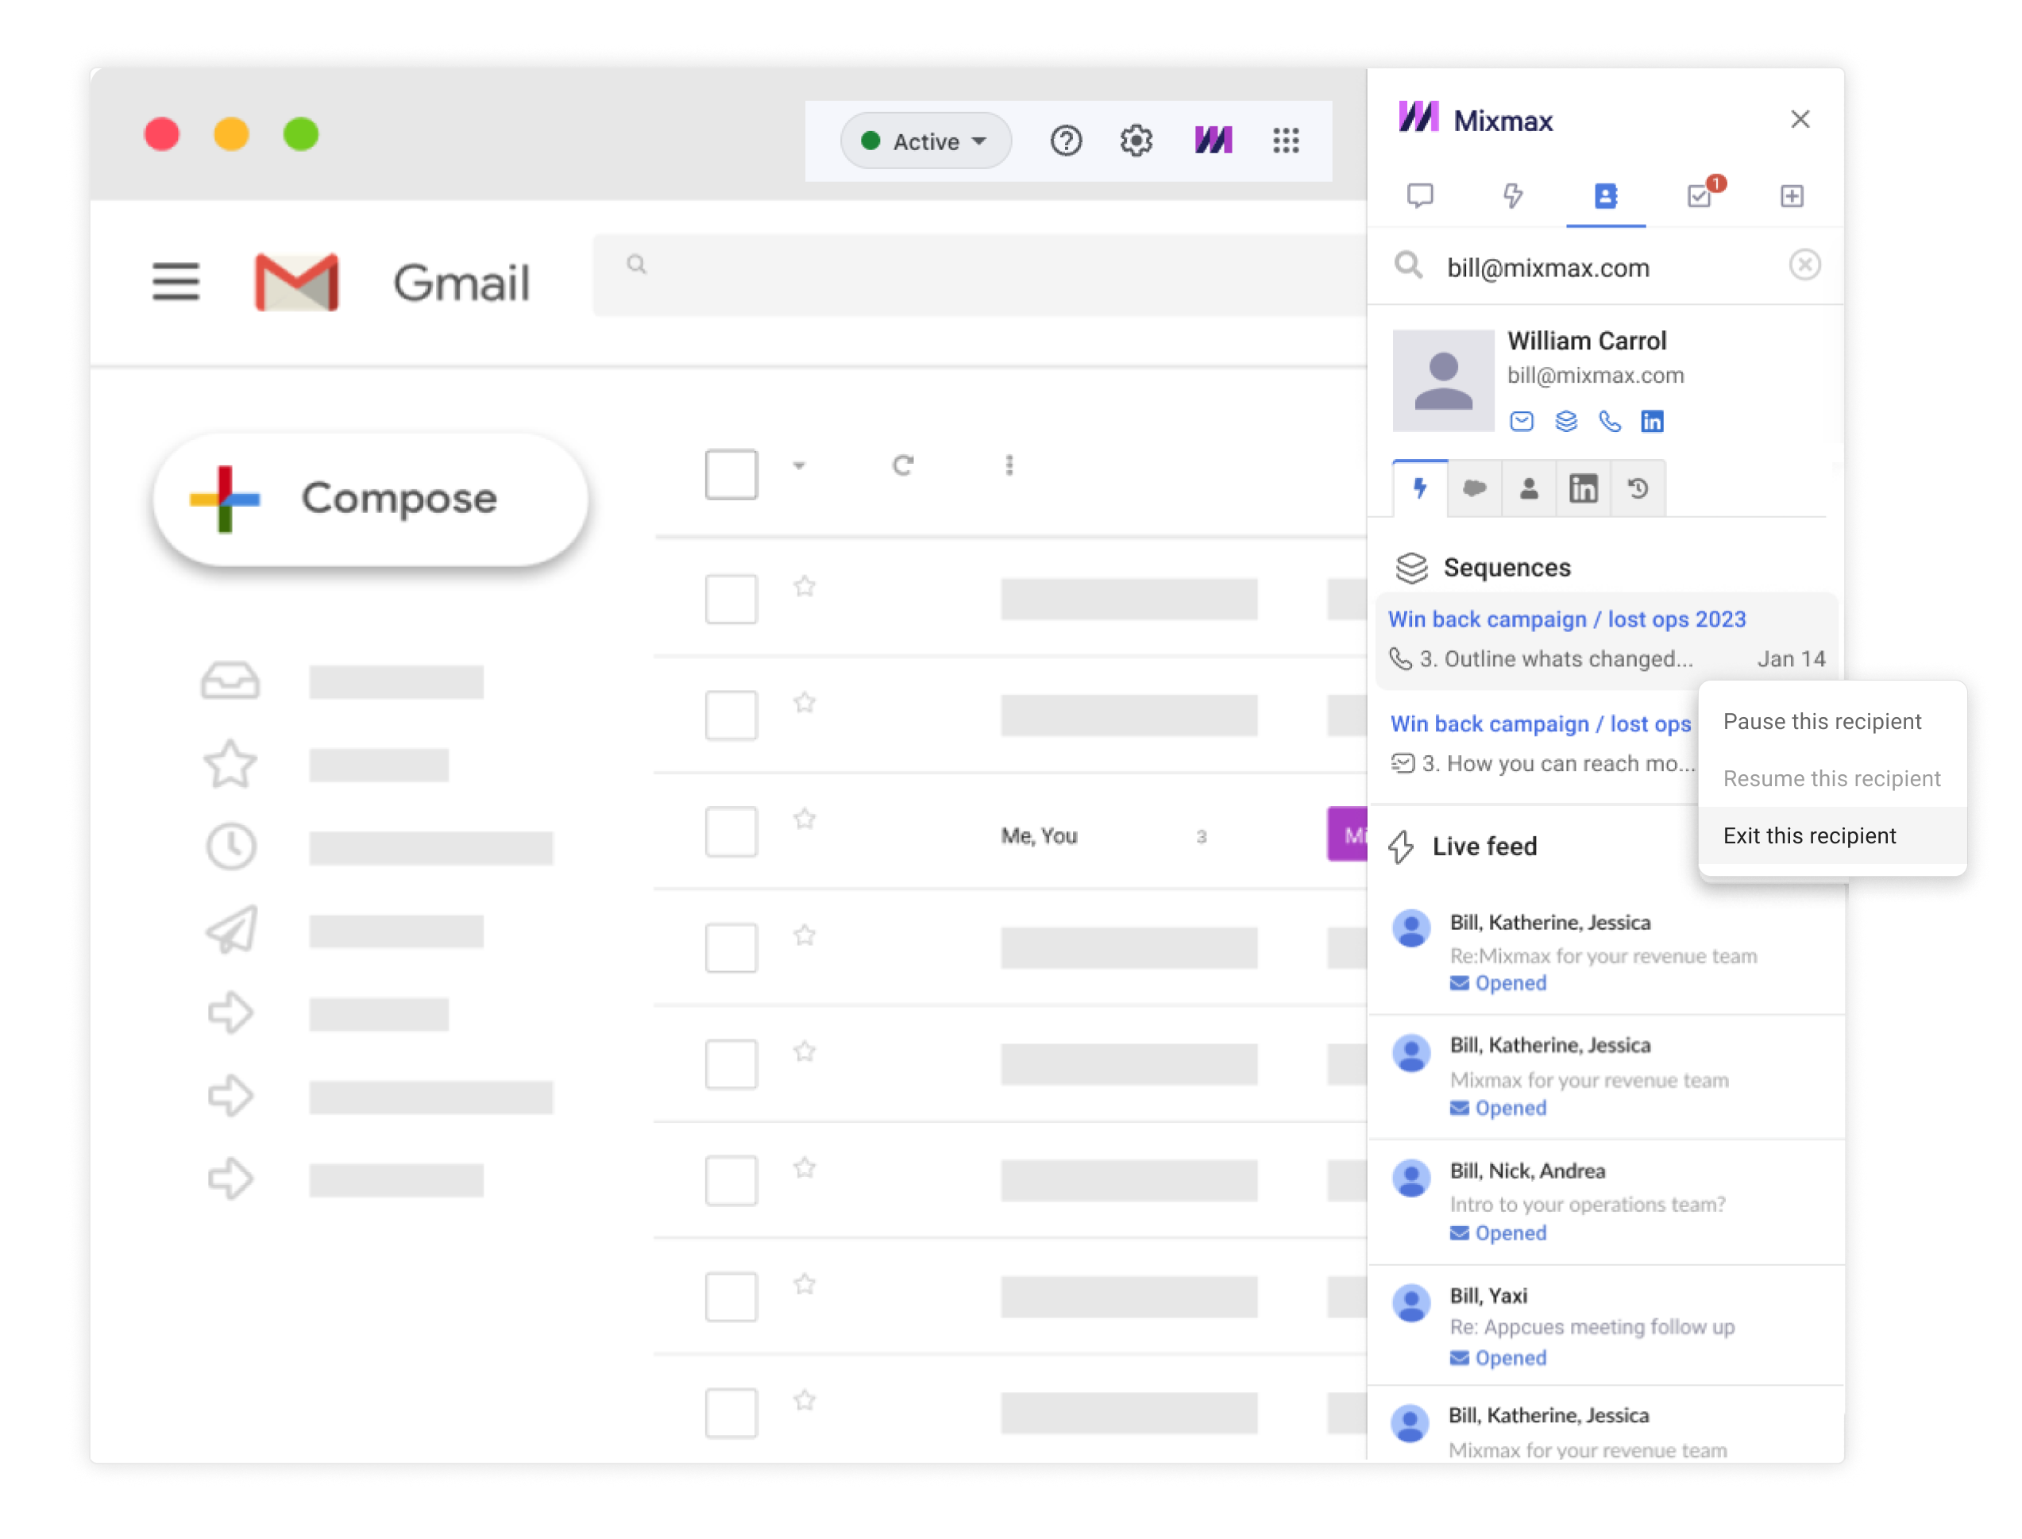Select the Gmail apps grid icon
2022x1539 pixels.
click(1287, 142)
